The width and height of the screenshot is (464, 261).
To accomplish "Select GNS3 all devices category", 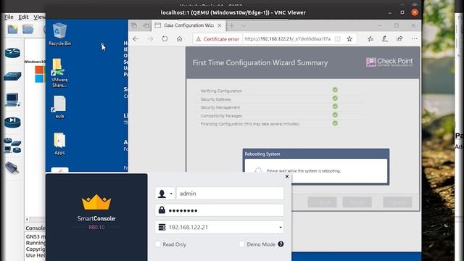I will pos(12,145).
